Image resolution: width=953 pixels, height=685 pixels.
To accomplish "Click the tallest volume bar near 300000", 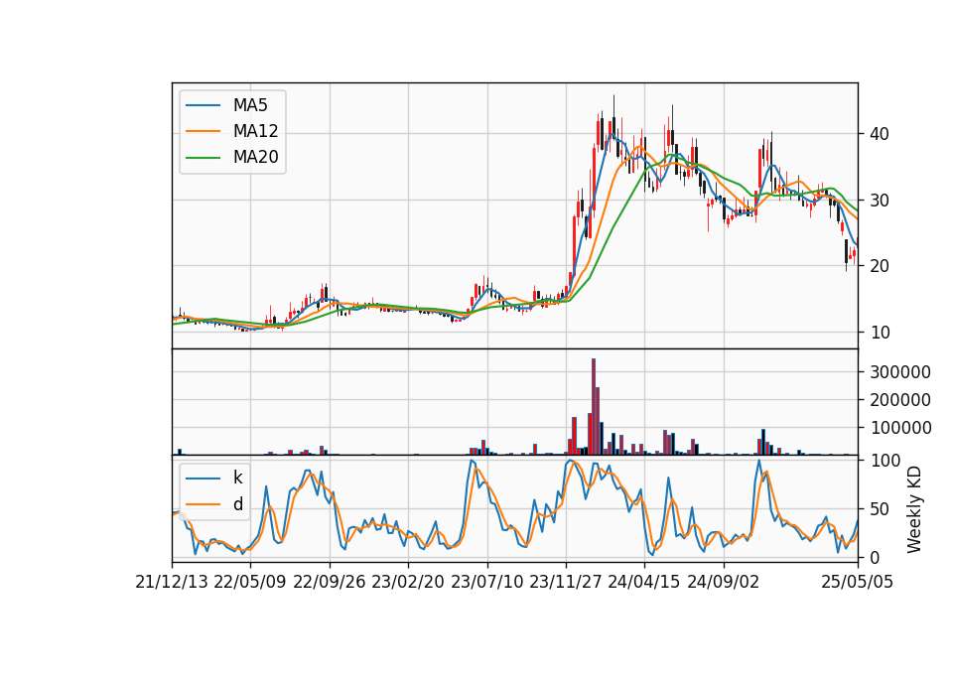I will click(594, 407).
